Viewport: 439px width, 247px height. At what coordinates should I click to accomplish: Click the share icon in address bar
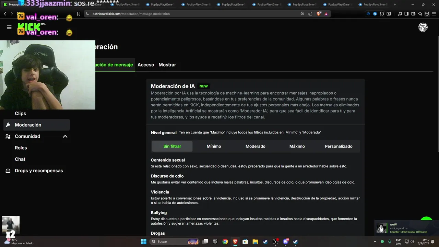[x=310, y=14]
